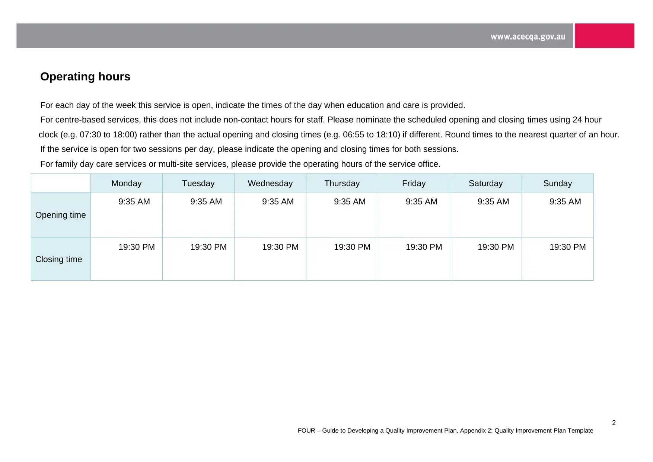Click Saturday's 19:30 PM closing time cell
The image size is (653, 462).
coord(486,259)
